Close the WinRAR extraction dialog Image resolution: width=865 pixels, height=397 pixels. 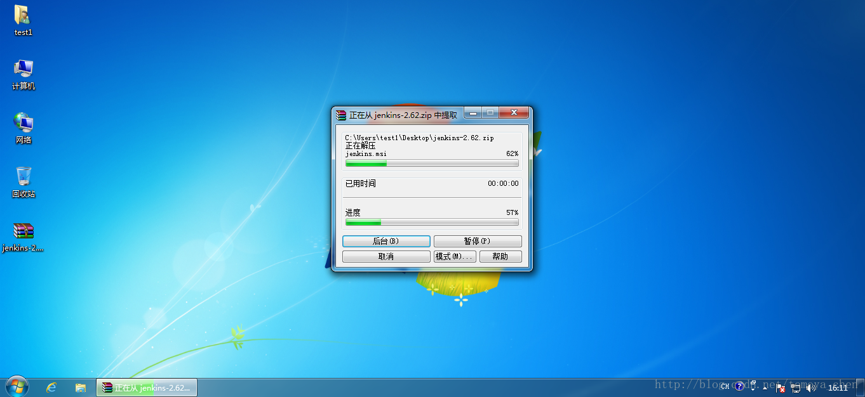click(514, 113)
